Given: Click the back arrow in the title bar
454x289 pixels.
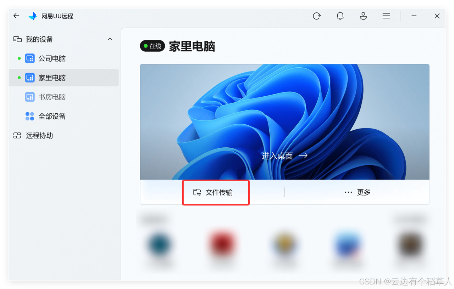Looking at the screenshot, I should tap(16, 16).
